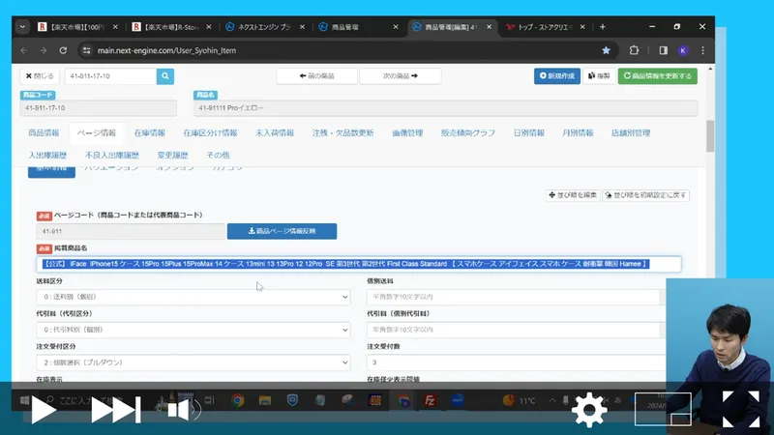Reload the page with refresh icon
Screen dimensions: 774x435
[63, 50]
